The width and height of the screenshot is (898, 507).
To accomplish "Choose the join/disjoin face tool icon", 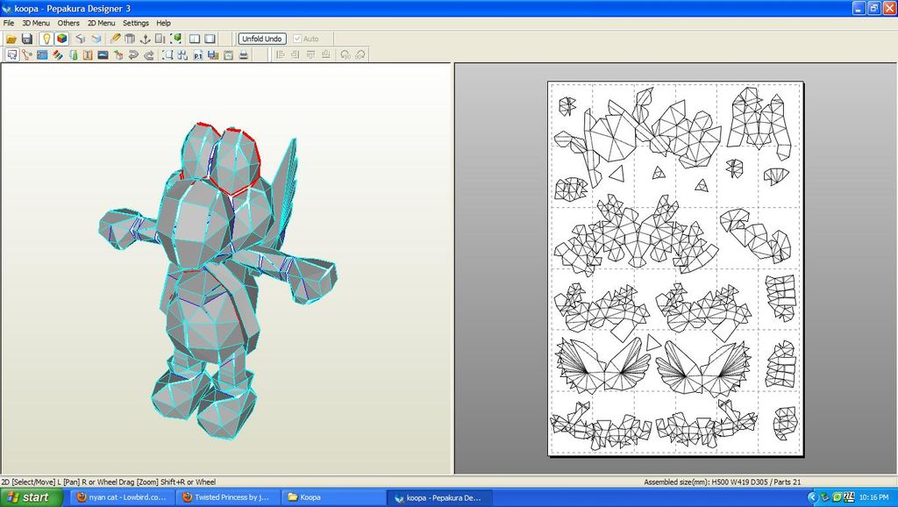I will pos(26,55).
